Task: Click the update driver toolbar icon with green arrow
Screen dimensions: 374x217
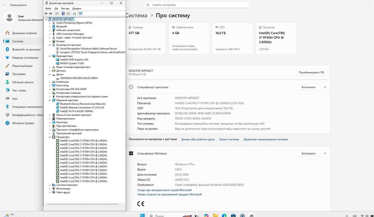Action: click(74, 13)
